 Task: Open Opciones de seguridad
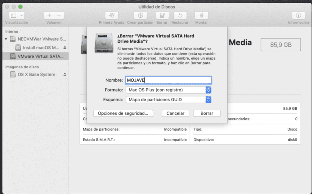click(x=123, y=113)
